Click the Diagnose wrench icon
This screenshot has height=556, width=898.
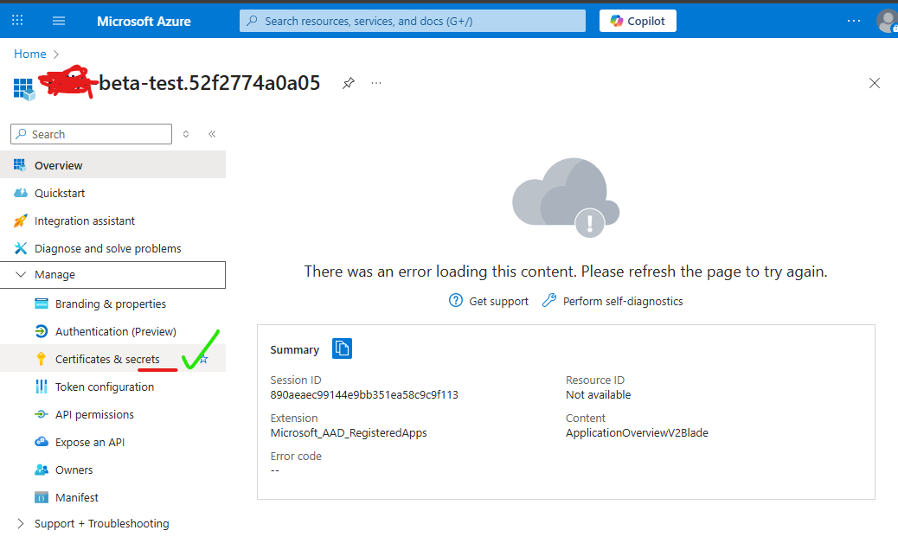[20, 248]
